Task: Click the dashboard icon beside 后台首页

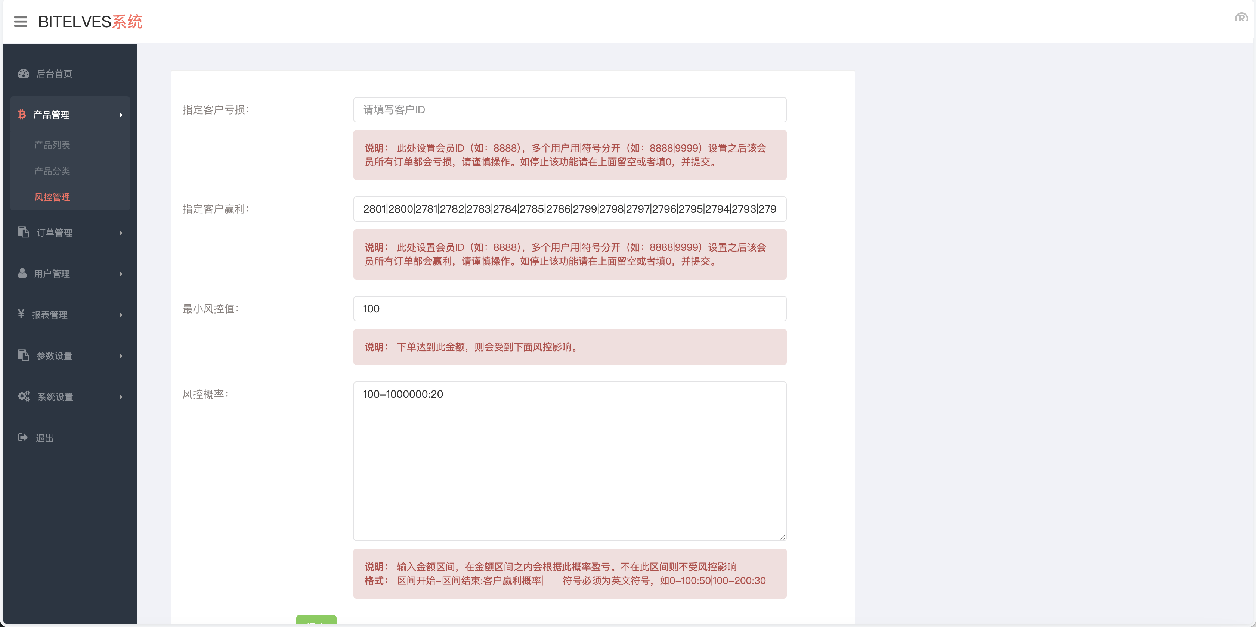Action: click(24, 74)
